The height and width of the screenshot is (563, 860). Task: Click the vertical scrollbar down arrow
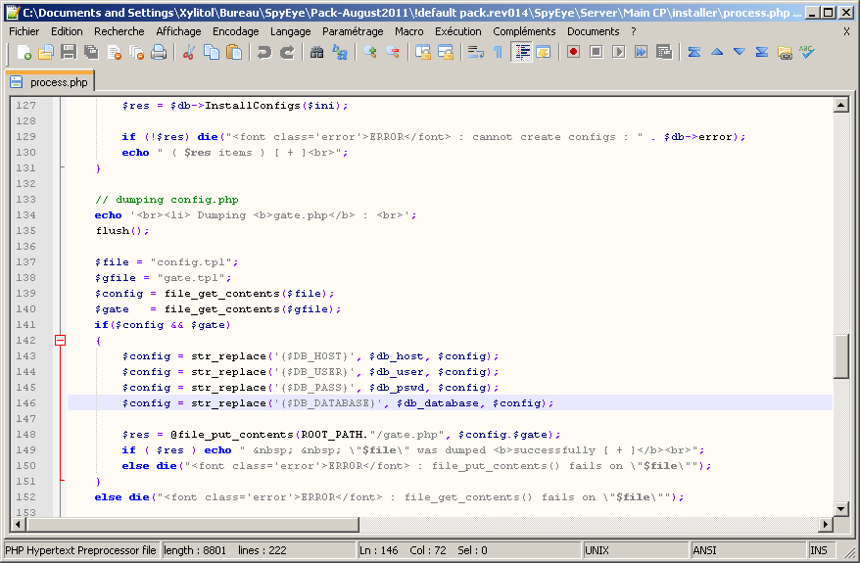click(x=840, y=508)
